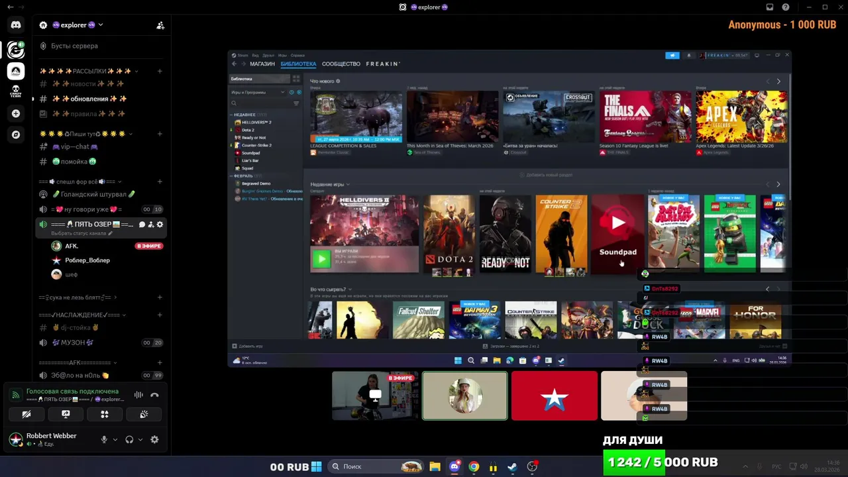This screenshot has height=477, width=848.
Task: Select user Роблер_Воблер in voice channel
Action: (x=106, y=260)
